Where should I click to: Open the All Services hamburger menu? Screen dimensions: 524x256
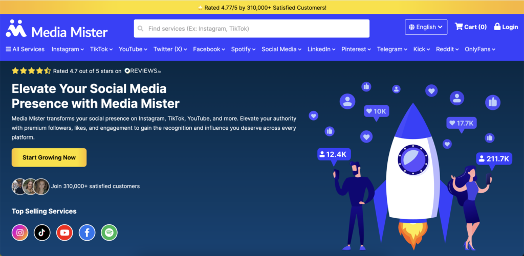point(25,49)
